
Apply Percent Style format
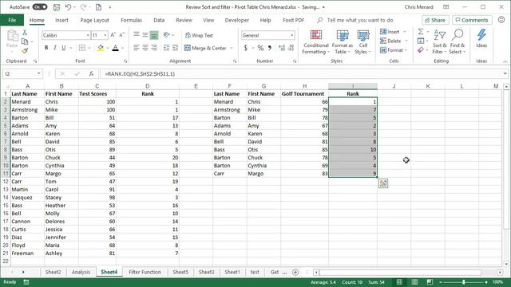pos(260,48)
